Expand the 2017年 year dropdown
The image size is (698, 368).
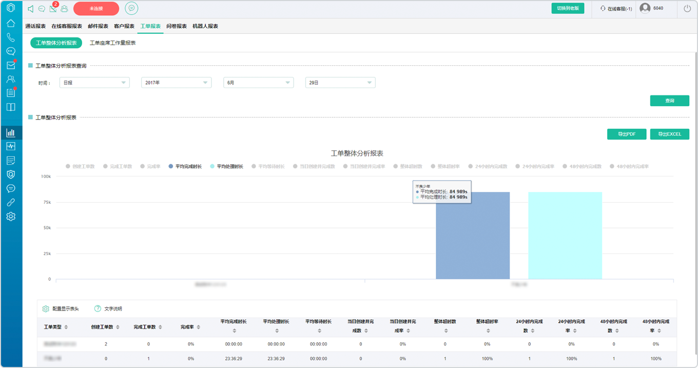(176, 83)
